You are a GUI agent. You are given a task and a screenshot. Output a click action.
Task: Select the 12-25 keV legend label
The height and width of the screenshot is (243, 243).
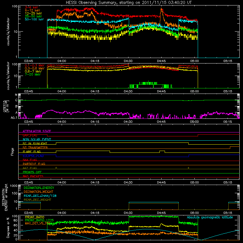pos(33,13)
